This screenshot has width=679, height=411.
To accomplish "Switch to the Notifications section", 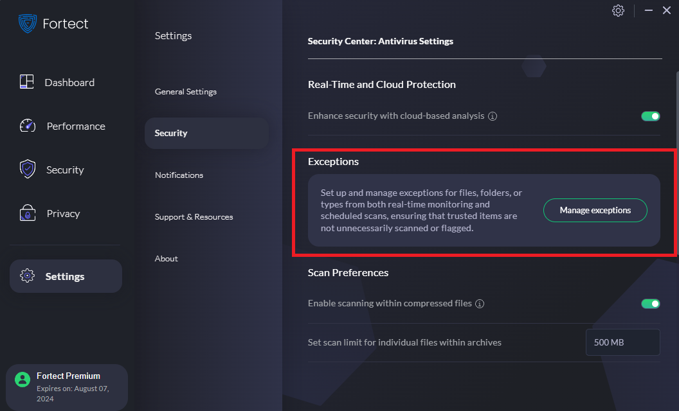I will pos(179,175).
